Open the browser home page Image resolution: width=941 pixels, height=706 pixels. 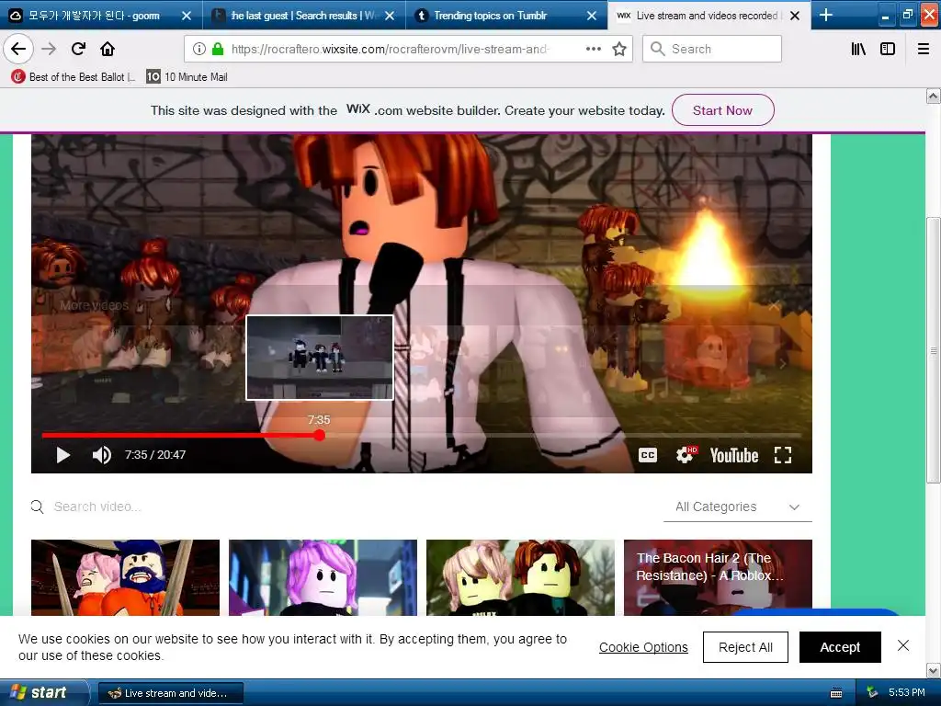[x=108, y=49]
